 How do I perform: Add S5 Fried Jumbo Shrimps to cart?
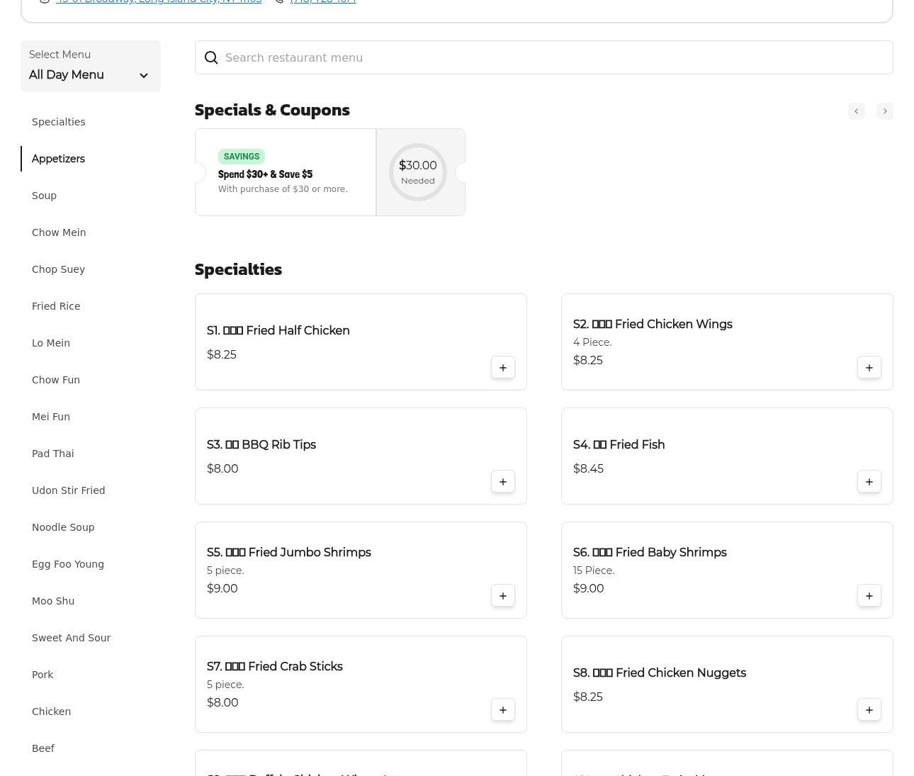(502, 596)
